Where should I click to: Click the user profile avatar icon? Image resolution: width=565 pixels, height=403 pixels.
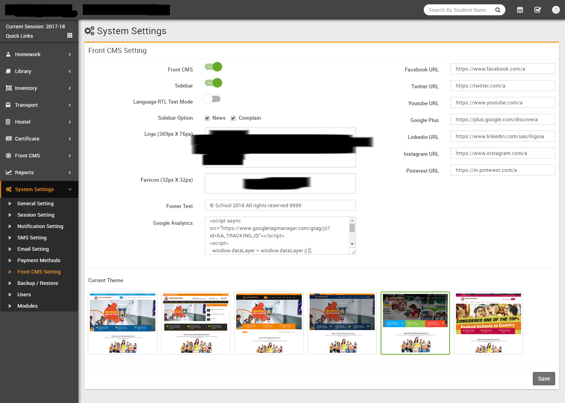click(556, 10)
